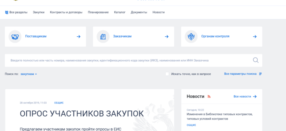Open the Все новости link
This screenshot has width=286, height=131.
(x=242, y=97)
